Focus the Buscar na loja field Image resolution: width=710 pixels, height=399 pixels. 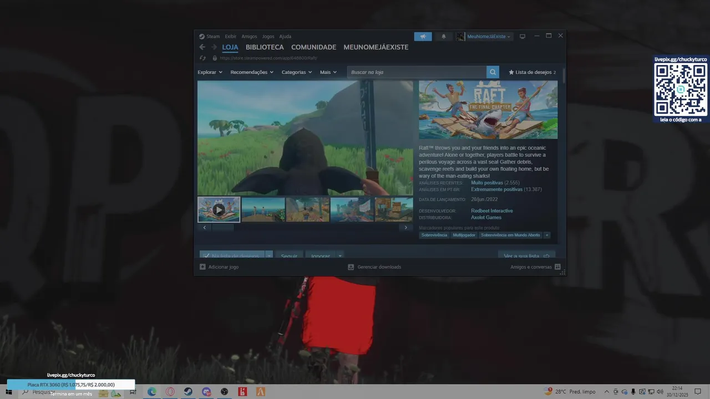click(417, 72)
